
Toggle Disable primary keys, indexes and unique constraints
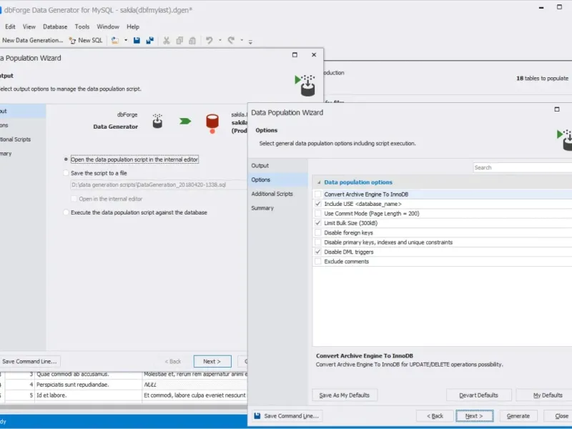click(x=318, y=242)
